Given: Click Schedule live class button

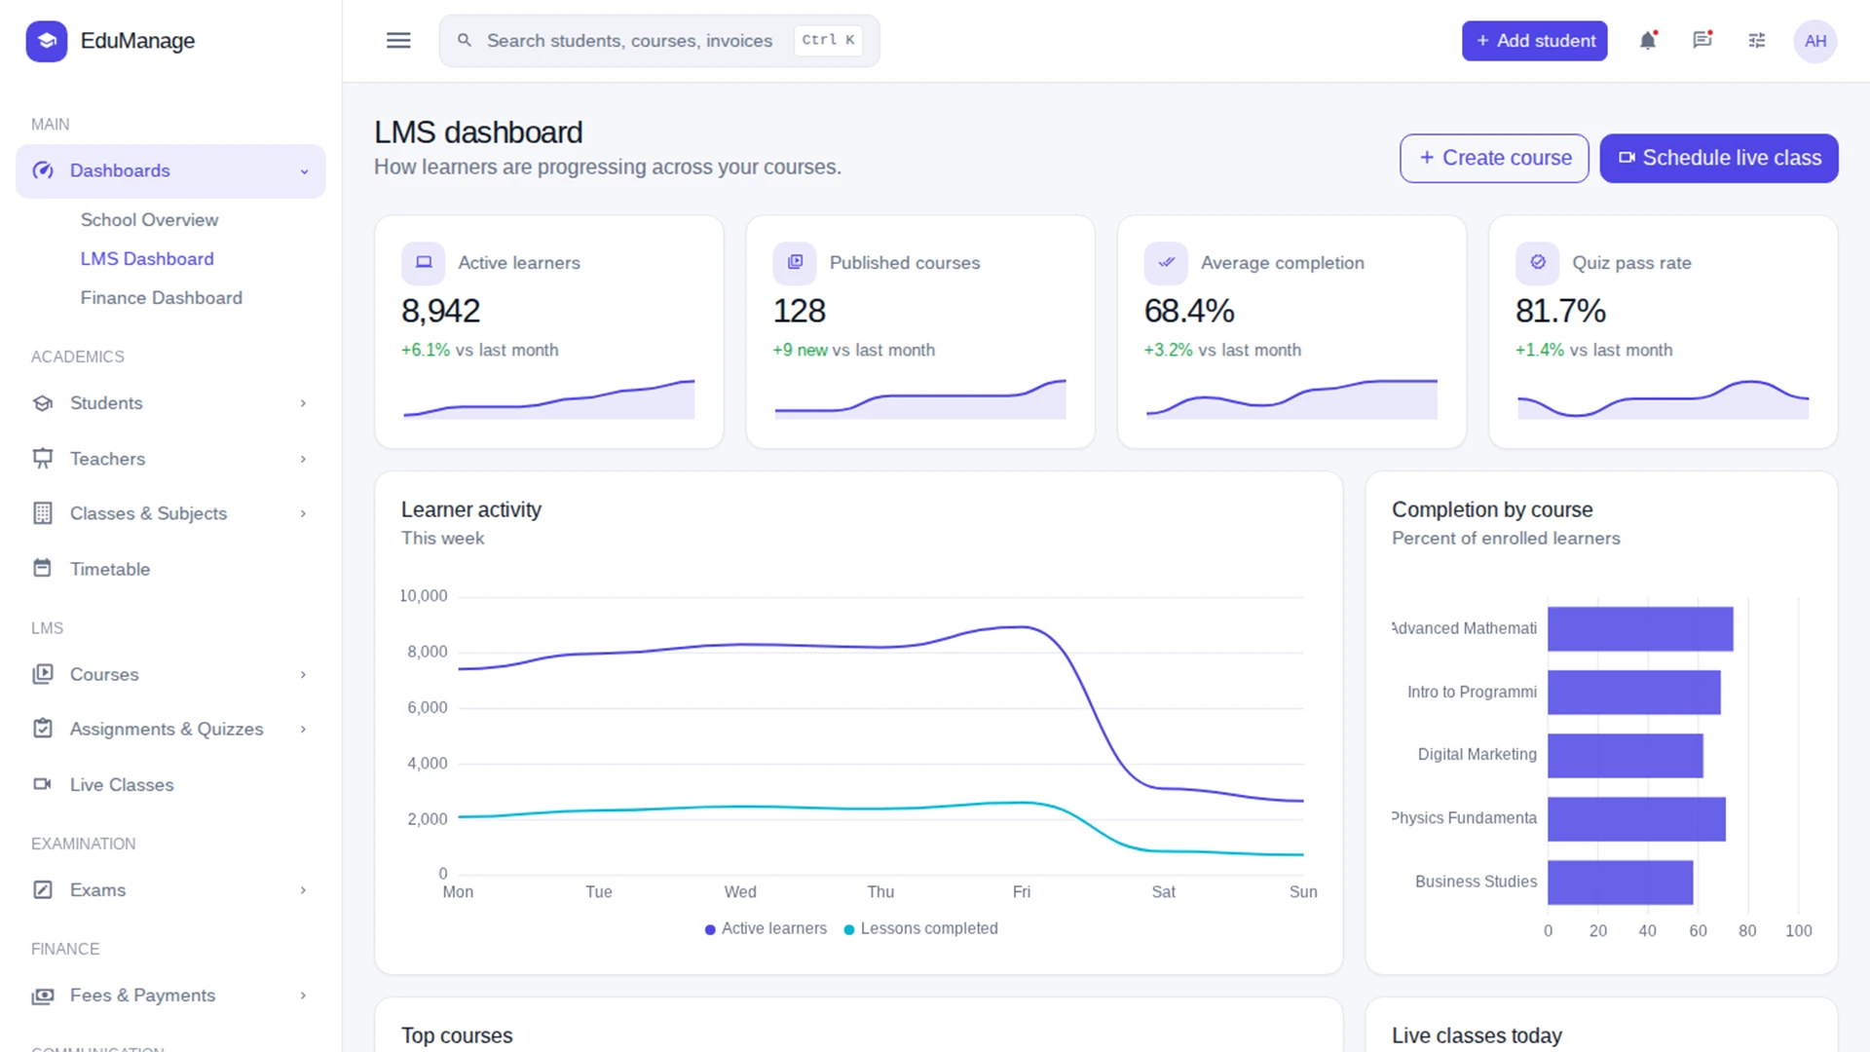Looking at the screenshot, I should click(x=1718, y=158).
